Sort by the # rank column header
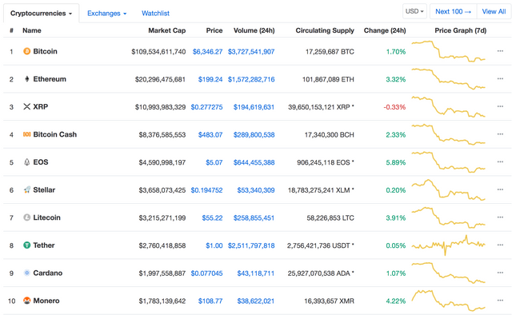Screen dimensions: 512x315 coord(11,30)
